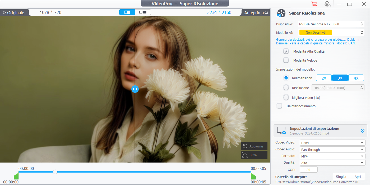Enable the Modalità Veloce checkbox

[x=286, y=60]
